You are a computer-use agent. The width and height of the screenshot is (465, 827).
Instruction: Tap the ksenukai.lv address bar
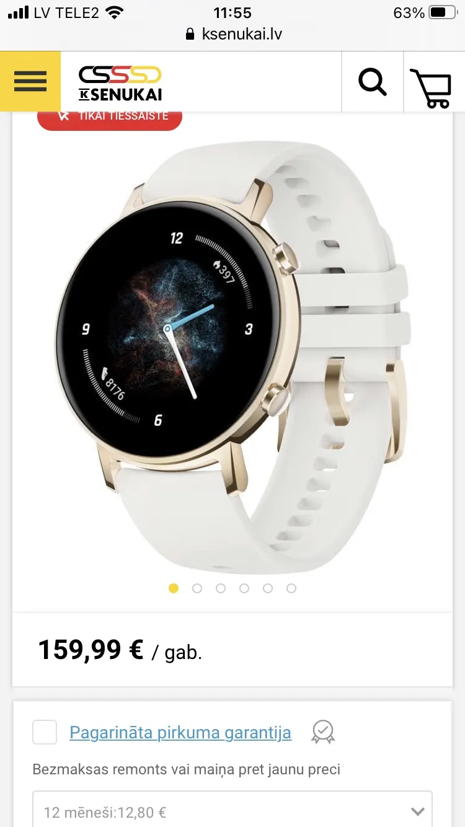[x=233, y=33]
